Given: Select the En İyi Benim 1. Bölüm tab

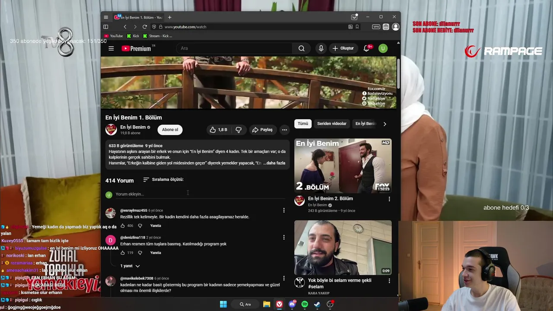Looking at the screenshot, I should (x=138, y=17).
